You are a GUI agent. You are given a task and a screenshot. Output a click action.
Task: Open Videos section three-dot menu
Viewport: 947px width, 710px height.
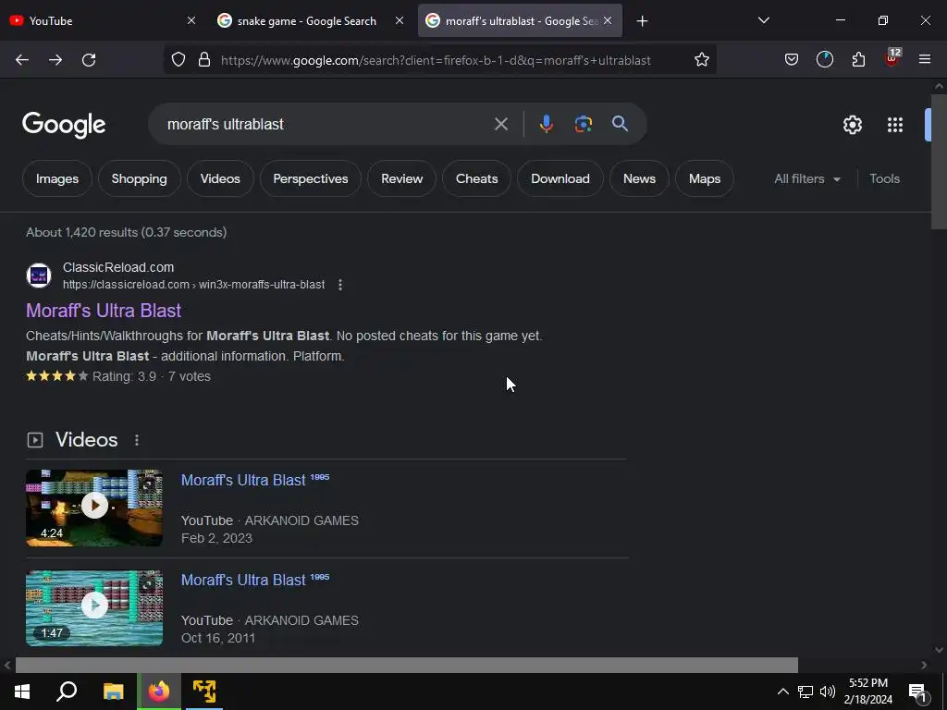[137, 440]
